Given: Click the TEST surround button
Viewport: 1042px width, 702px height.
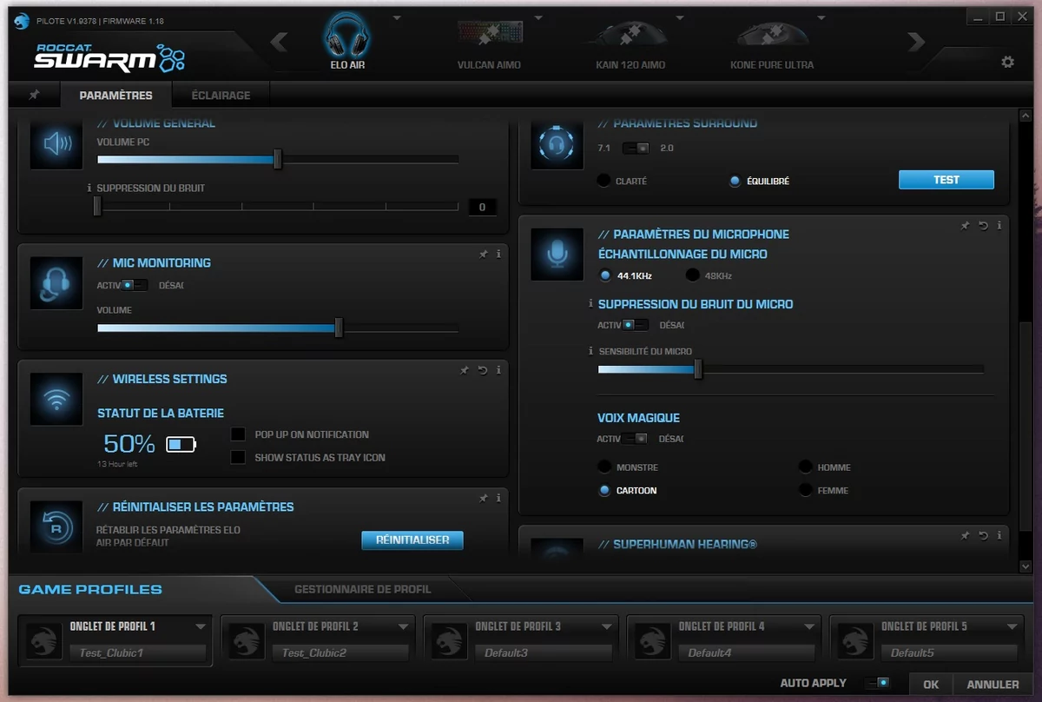Looking at the screenshot, I should tap(946, 180).
